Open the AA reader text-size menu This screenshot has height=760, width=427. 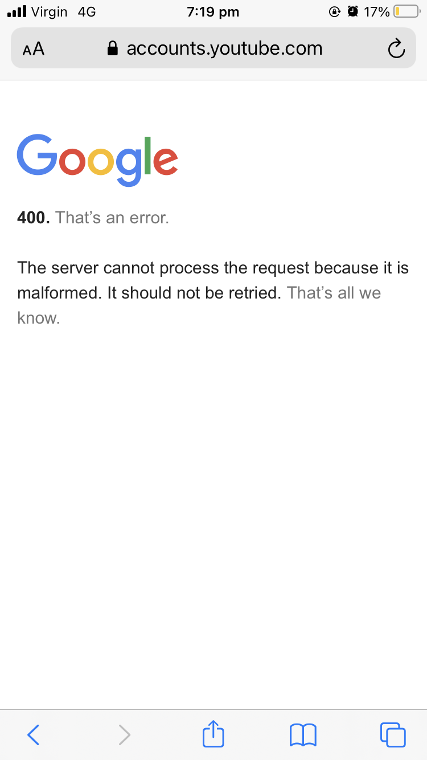34,49
